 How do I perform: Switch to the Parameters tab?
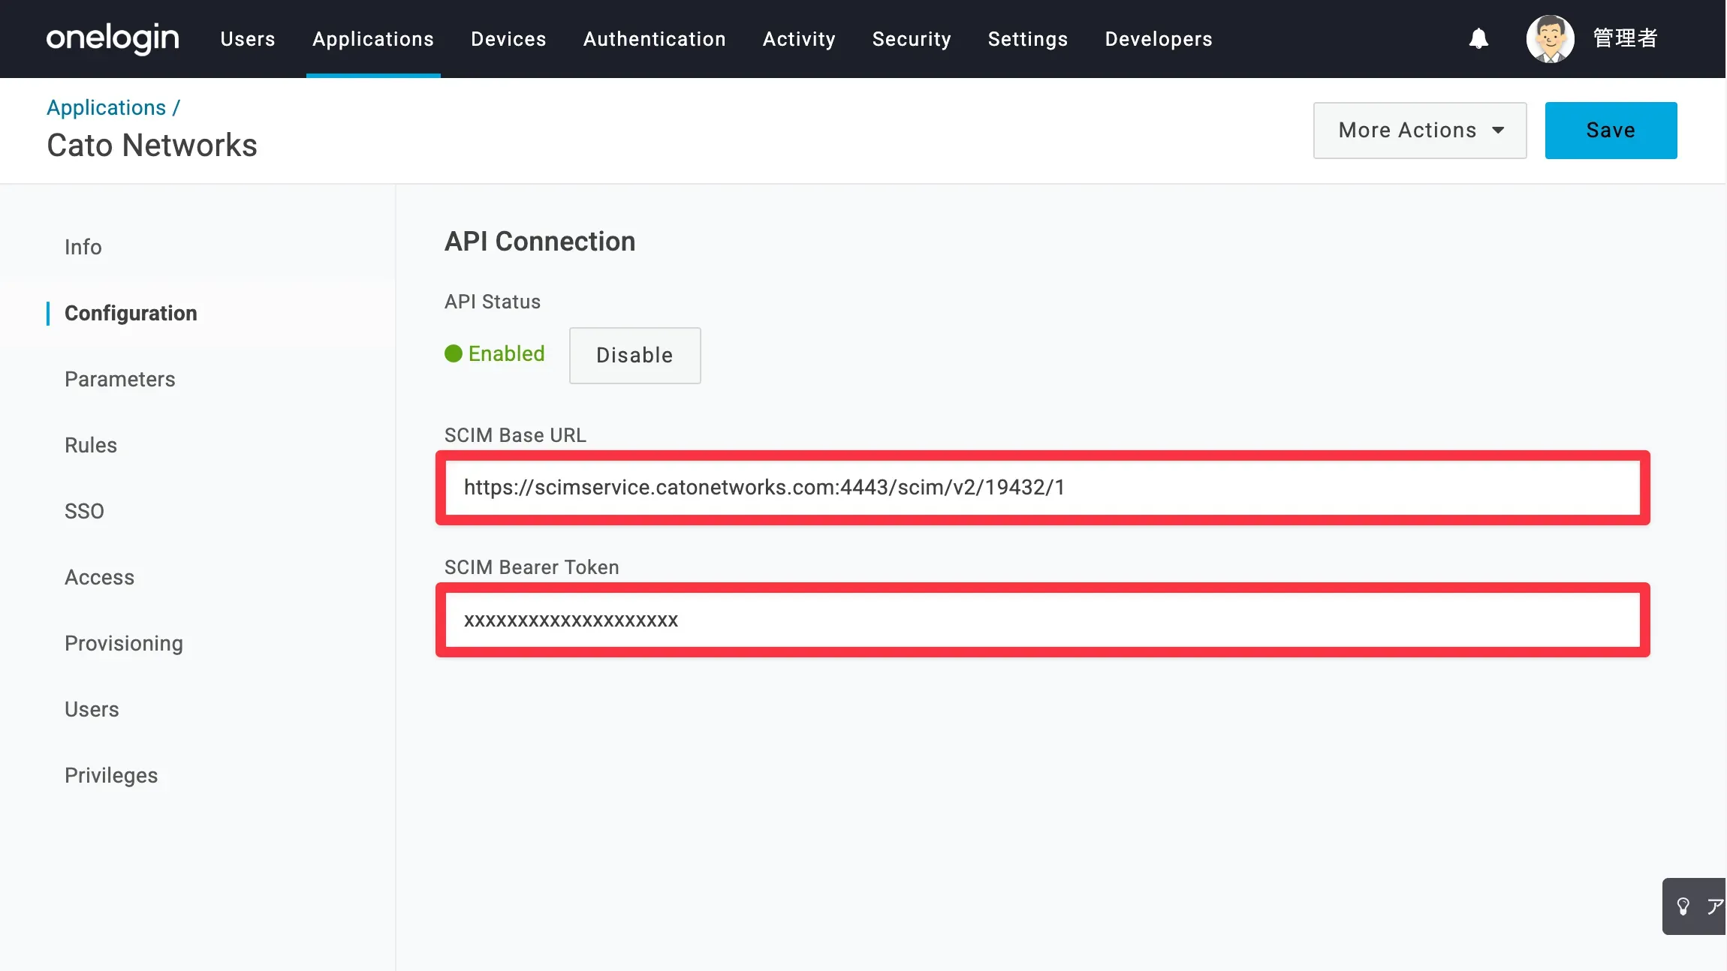click(120, 379)
